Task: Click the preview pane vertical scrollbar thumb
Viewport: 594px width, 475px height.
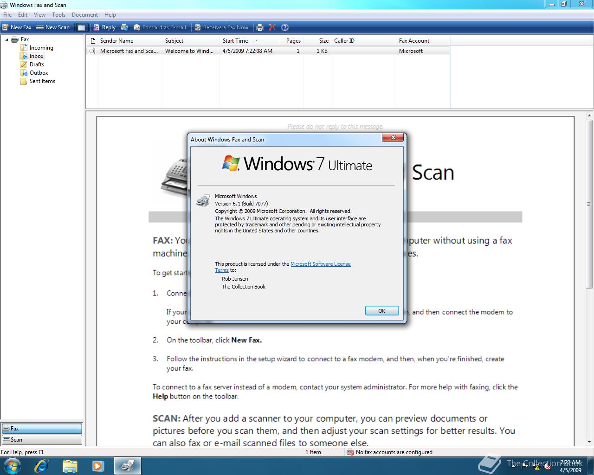Action: click(x=590, y=204)
